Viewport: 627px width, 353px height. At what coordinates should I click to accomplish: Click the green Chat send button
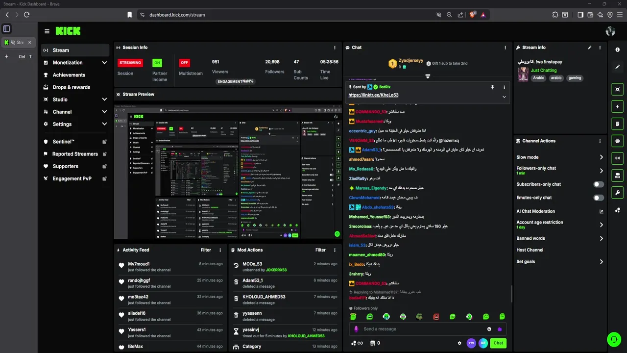[x=498, y=343]
